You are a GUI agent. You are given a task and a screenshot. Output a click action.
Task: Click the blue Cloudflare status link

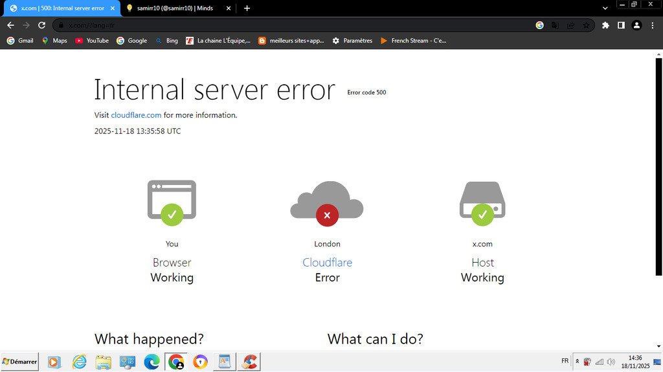[327, 263]
